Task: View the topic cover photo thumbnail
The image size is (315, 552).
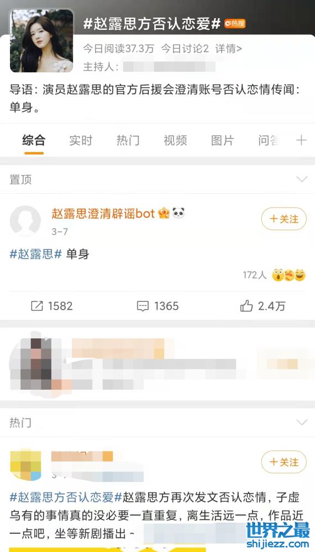Action: click(41, 40)
